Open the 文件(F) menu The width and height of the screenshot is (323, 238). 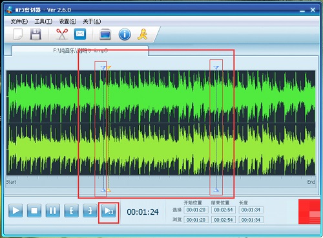coord(19,21)
